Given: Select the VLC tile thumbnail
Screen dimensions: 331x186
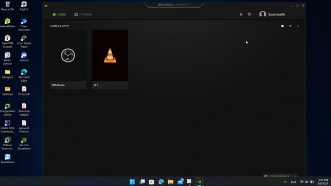Looking at the screenshot, I should 110,55.
